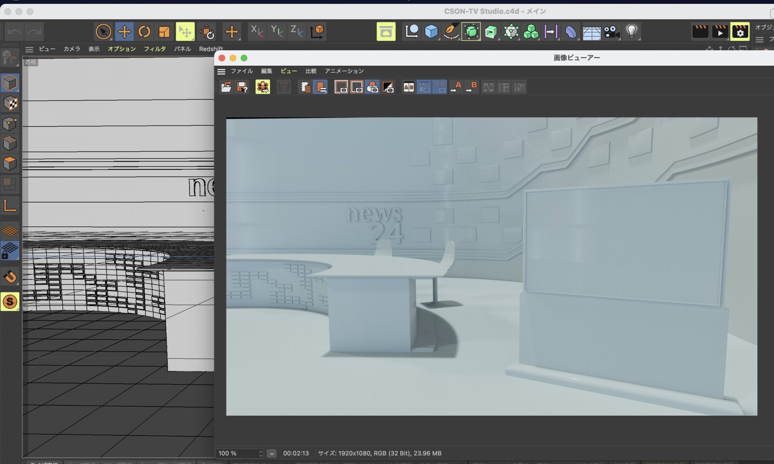Image resolution: width=774 pixels, height=464 pixels.
Task: Add a Light object via bulb icon
Action: (631, 32)
